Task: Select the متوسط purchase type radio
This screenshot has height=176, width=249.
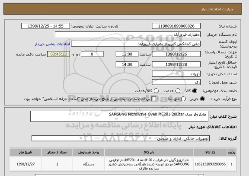Action: 183,99
